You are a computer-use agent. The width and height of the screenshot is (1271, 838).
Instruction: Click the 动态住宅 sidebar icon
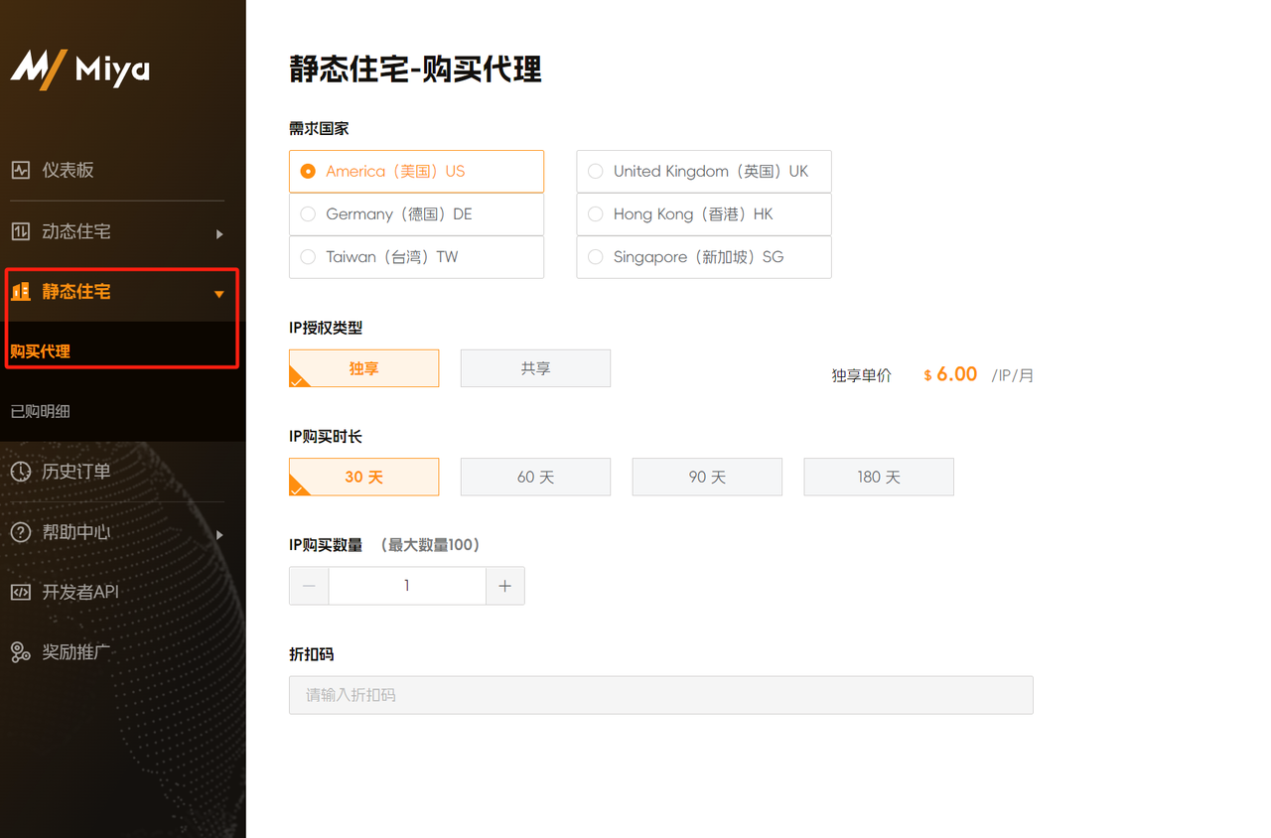click(21, 231)
